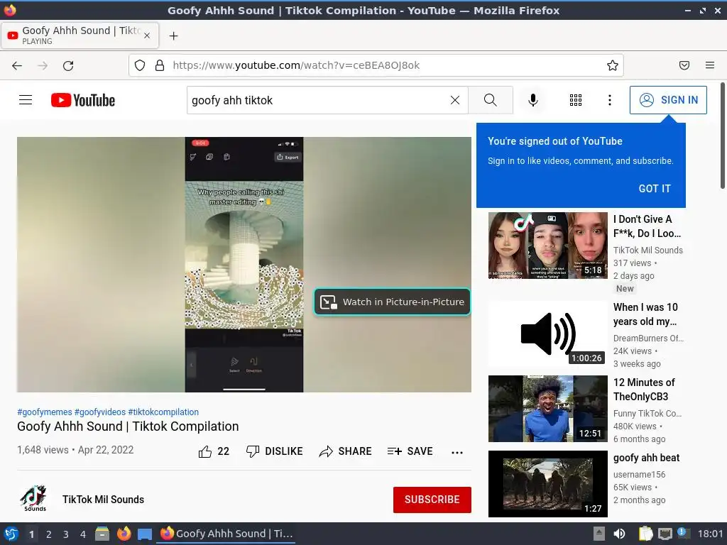Image resolution: width=727 pixels, height=545 pixels.
Task: Save video to a playlist
Action: pyautogui.click(x=410, y=451)
